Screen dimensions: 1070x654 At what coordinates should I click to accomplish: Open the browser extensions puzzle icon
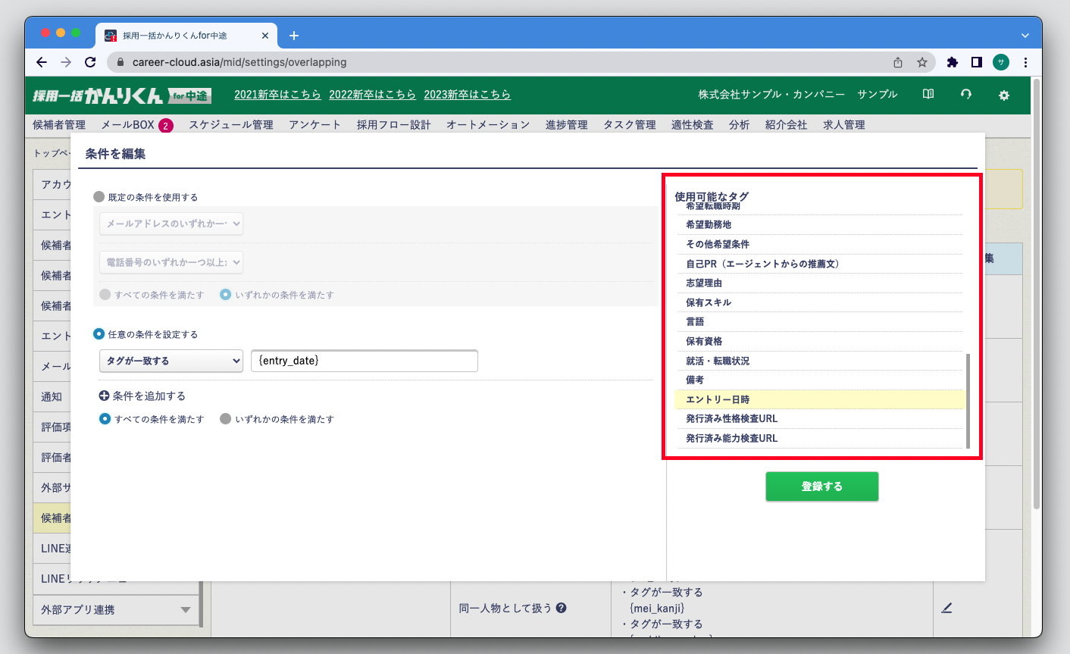click(953, 62)
